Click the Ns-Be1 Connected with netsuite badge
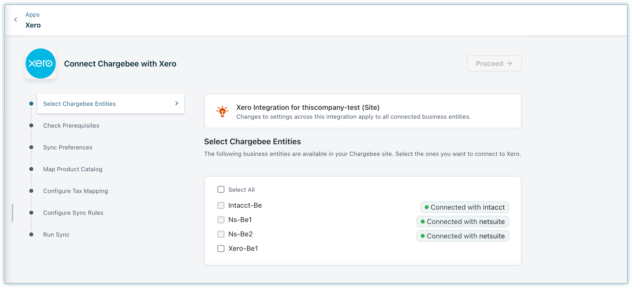 pyautogui.click(x=462, y=221)
